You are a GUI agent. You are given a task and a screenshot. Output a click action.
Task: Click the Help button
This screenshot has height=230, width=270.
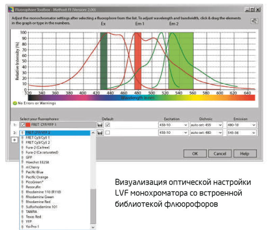[x=245, y=154]
